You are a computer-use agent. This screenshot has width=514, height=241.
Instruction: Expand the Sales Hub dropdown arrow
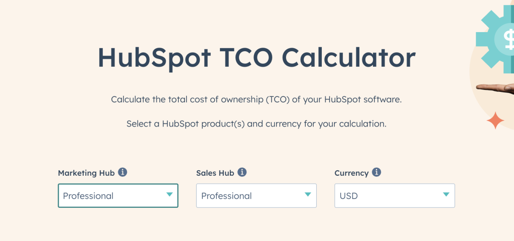click(x=308, y=195)
